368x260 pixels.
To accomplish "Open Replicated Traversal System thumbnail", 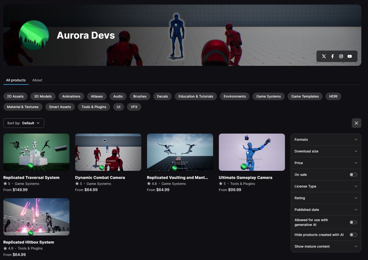I will pyautogui.click(x=36, y=152).
